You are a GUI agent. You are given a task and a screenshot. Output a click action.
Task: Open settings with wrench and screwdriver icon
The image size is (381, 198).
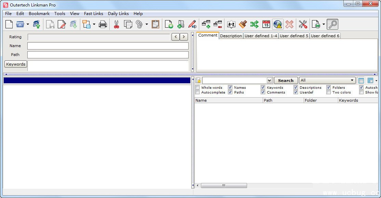[x=303, y=24]
